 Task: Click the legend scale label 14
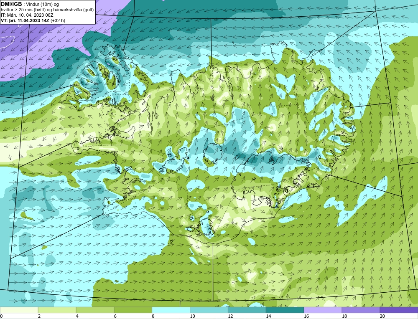coord(268,316)
